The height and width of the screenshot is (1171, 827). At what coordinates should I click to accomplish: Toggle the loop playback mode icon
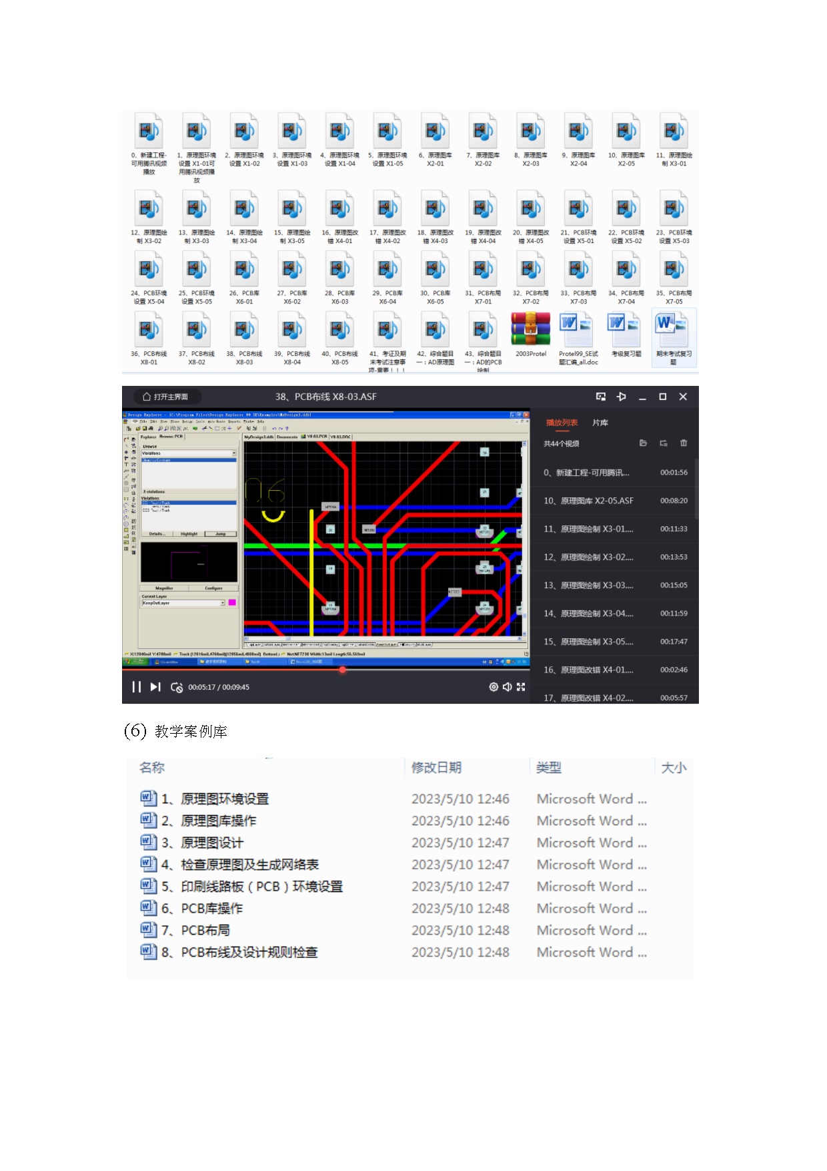click(177, 687)
